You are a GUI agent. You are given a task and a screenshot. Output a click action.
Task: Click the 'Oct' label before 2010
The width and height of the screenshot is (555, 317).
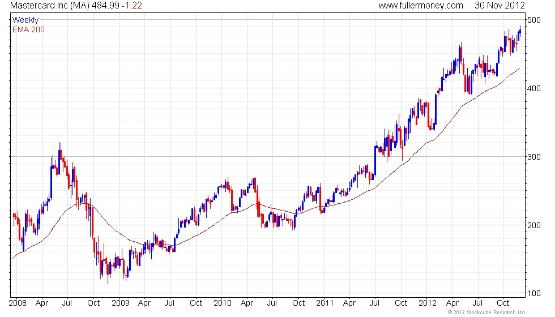coord(196,303)
